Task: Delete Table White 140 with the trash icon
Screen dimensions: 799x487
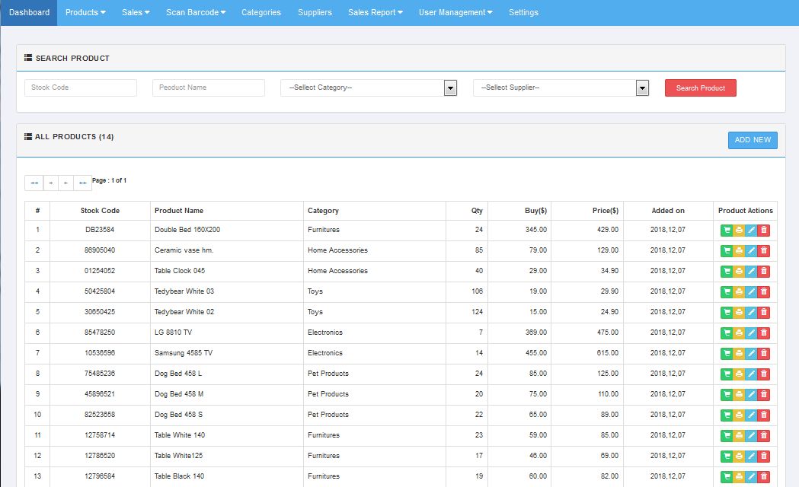Action: coord(764,435)
